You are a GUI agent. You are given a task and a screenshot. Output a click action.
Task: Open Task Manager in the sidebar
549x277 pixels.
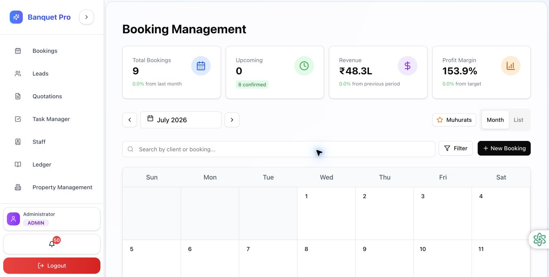pos(52,119)
